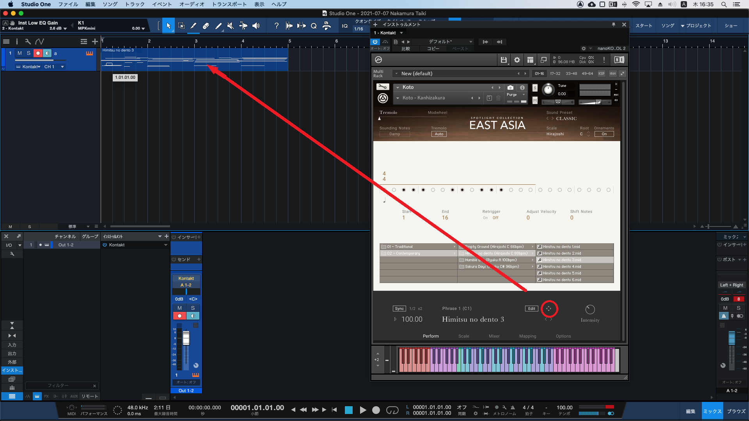Click the Kontakt save disk icon
749x421 pixels.
504,60
